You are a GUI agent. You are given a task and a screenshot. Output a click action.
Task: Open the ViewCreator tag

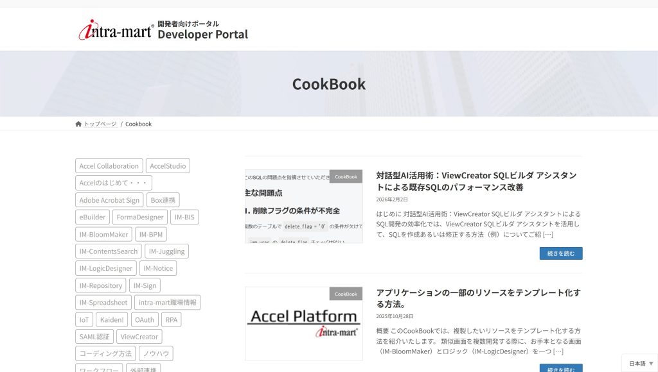(139, 337)
